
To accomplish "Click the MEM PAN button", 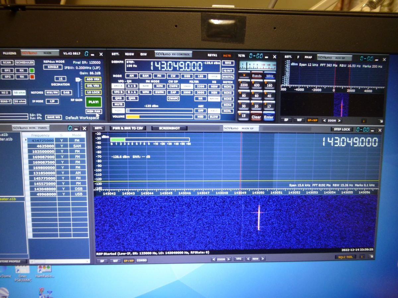I will tap(94, 112).
